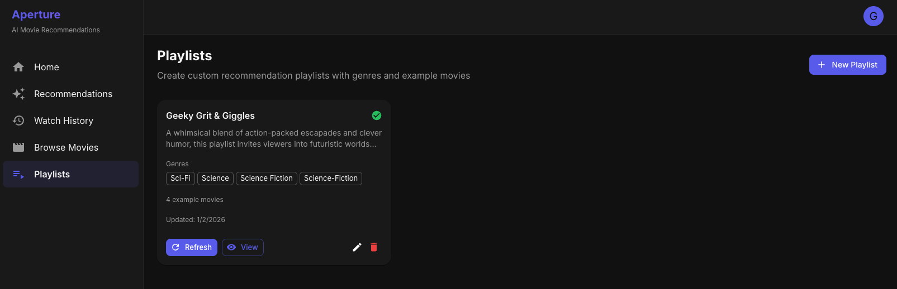The width and height of the screenshot is (897, 289).
Task: Open the user avatar G menu
Action: pyautogui.click(x=873, y=16)
